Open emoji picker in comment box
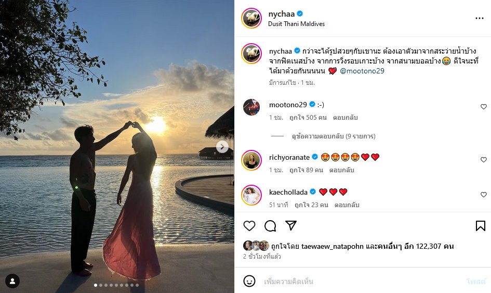491x293 pixels. [x=249, y=282]
